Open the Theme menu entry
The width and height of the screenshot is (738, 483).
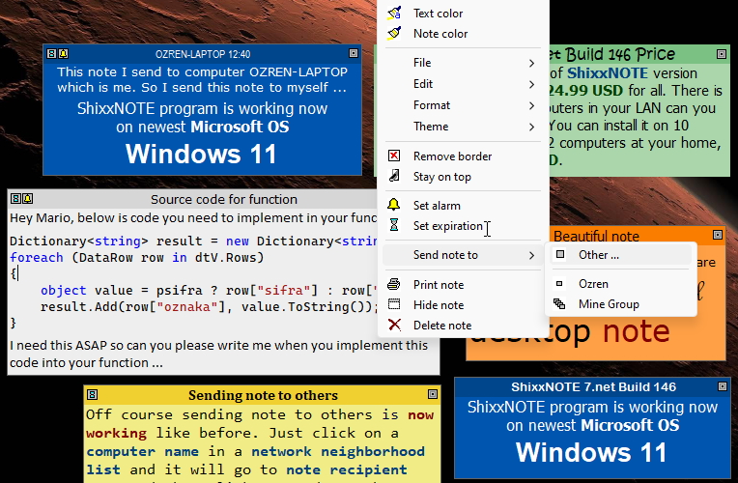click(463, 127)
